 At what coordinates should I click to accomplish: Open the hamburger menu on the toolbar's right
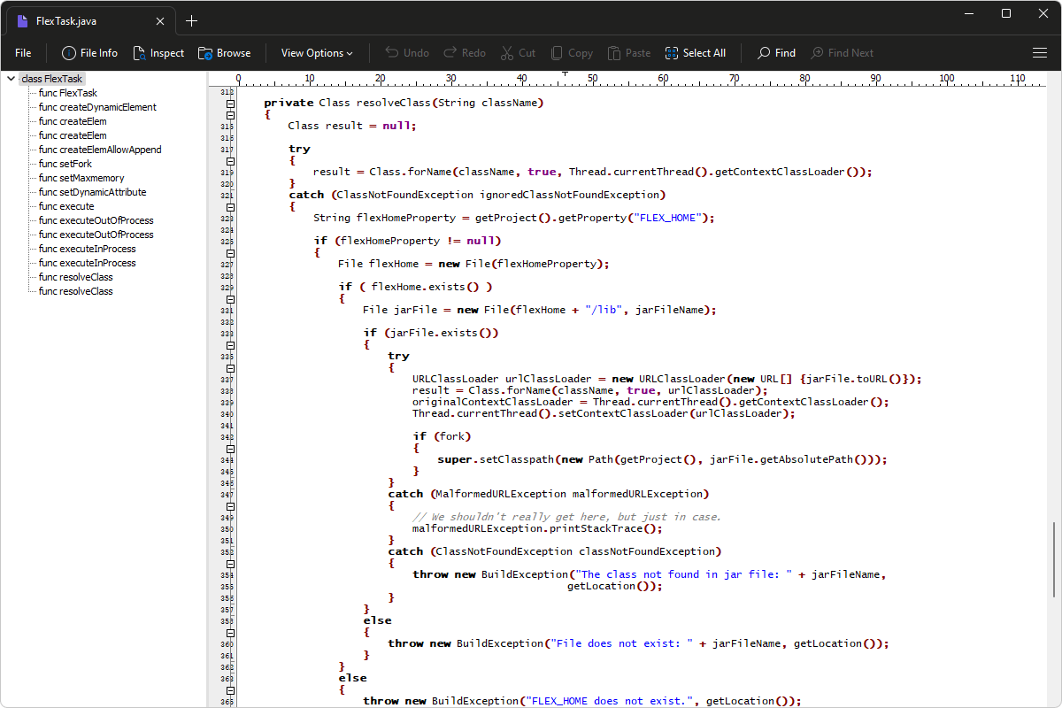[x=1040, y=52]
